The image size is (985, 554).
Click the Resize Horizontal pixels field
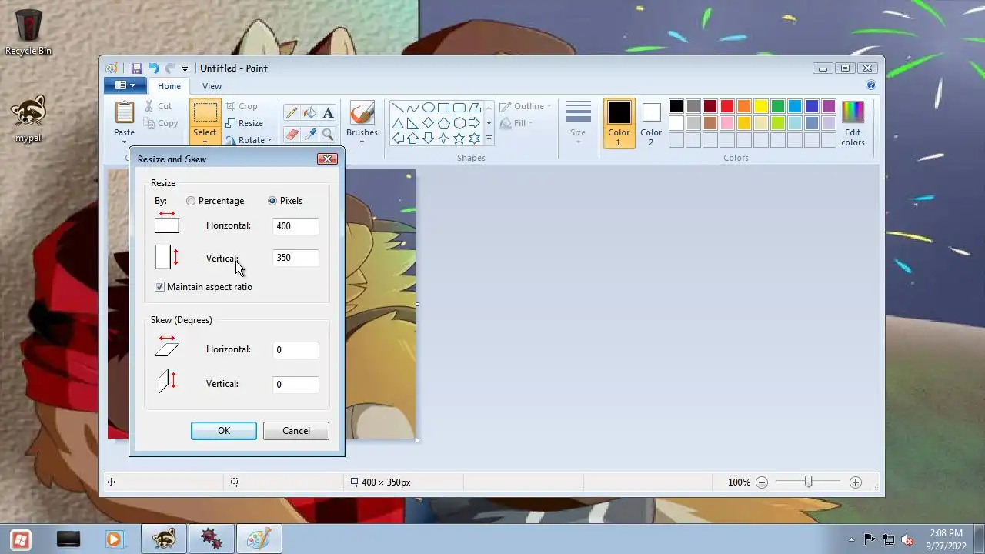pos(295,226)
